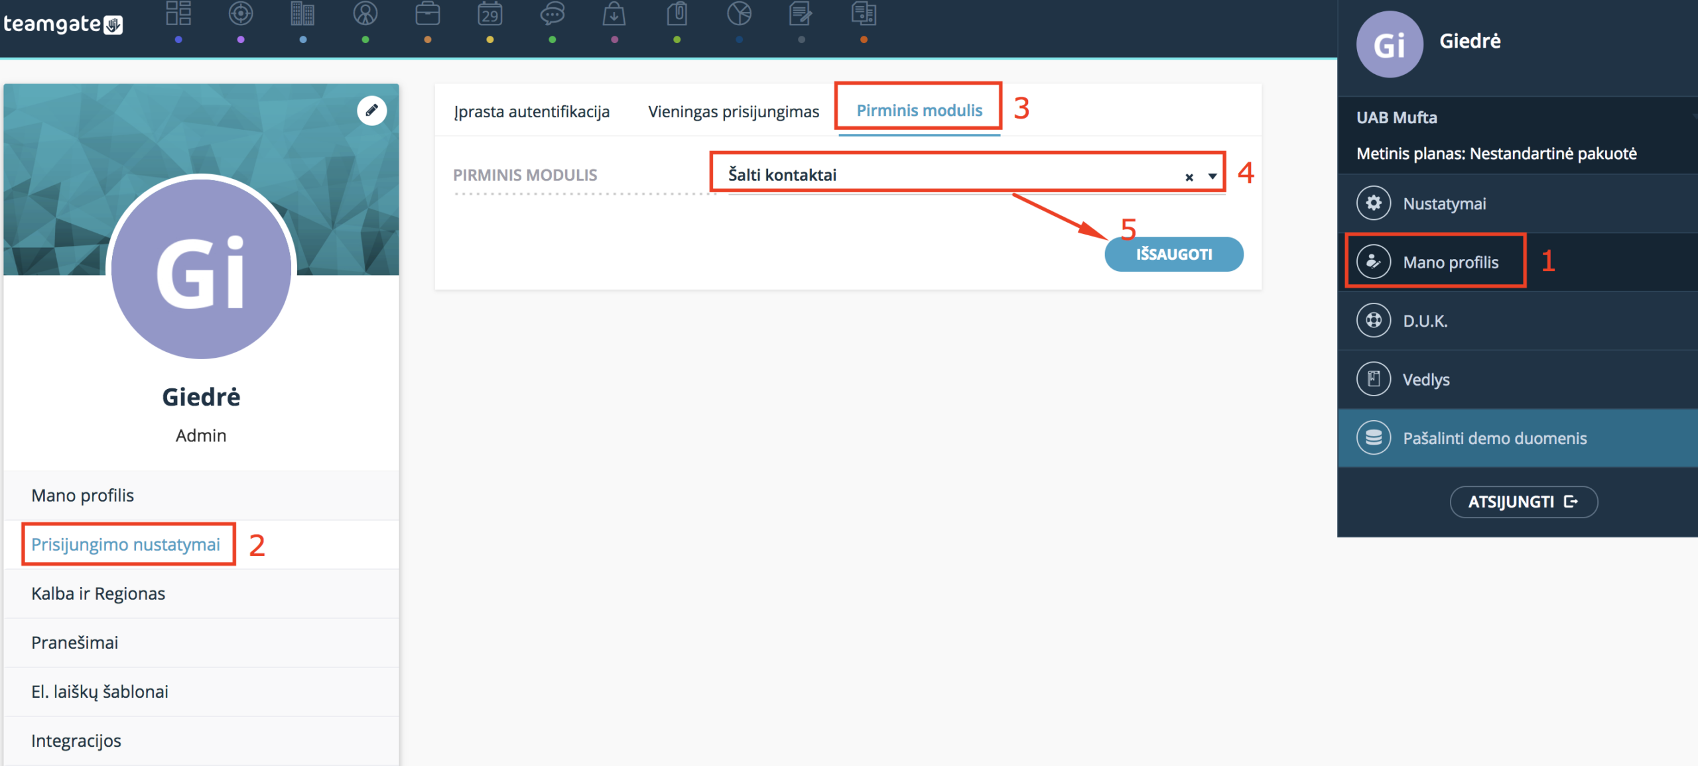Click the Vedlys book icon
The image size is (1698, 766).
point(1374,379)
